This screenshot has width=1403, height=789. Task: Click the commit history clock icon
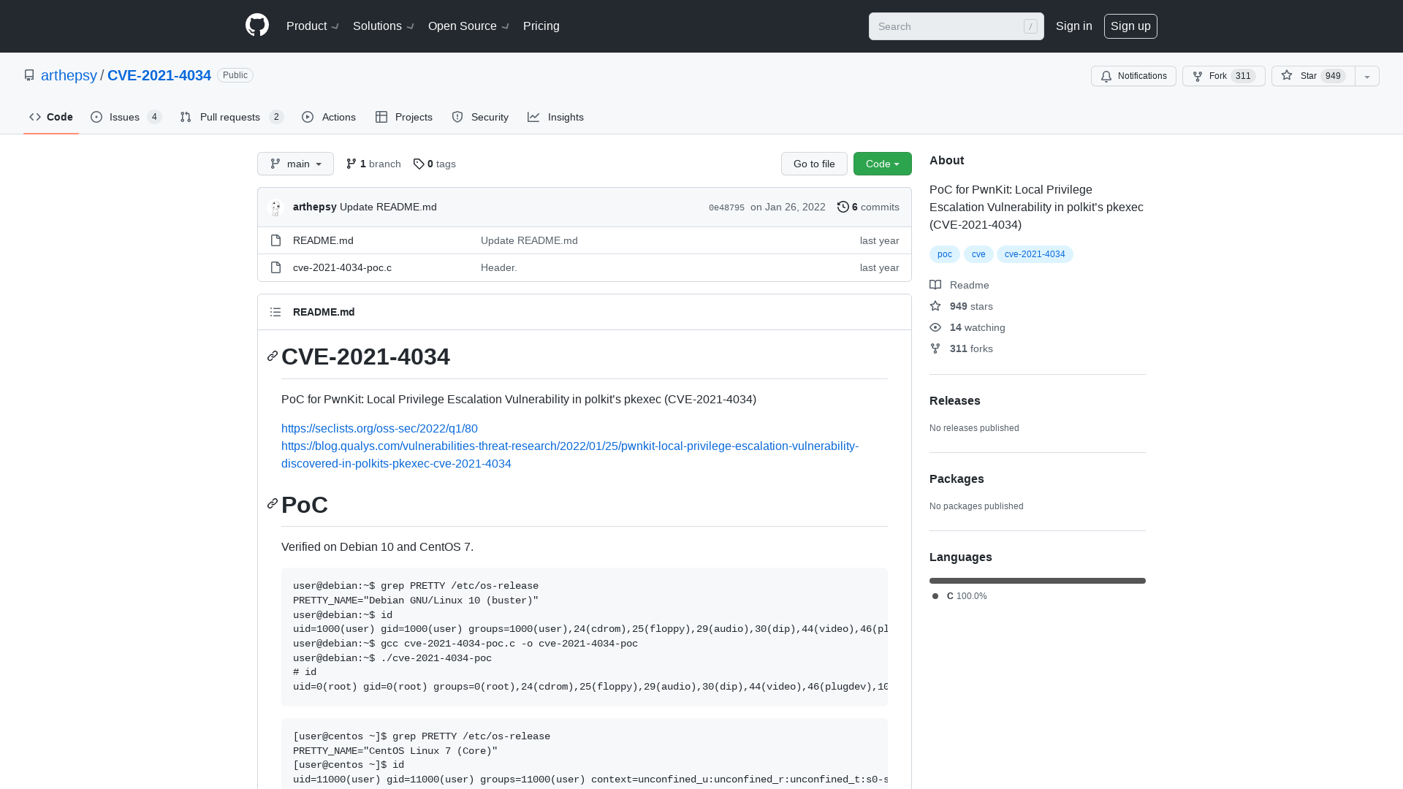843,207
